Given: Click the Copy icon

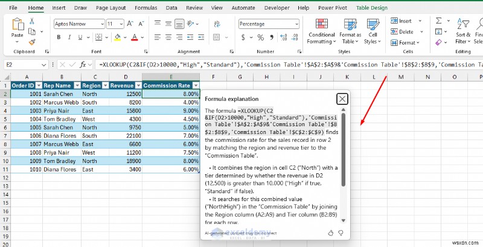Looking at the screenshot, I should (32, 31).
